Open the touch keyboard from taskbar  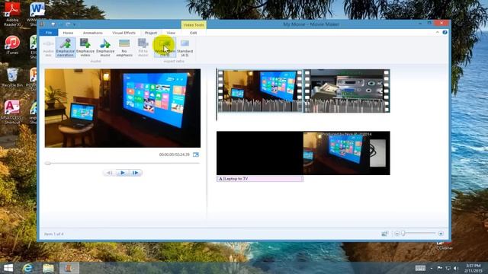(x=420, y=268)
